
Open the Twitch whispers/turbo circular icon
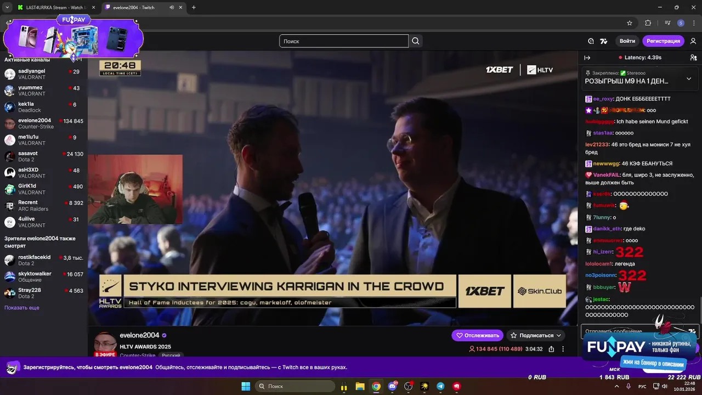[591, 41]
